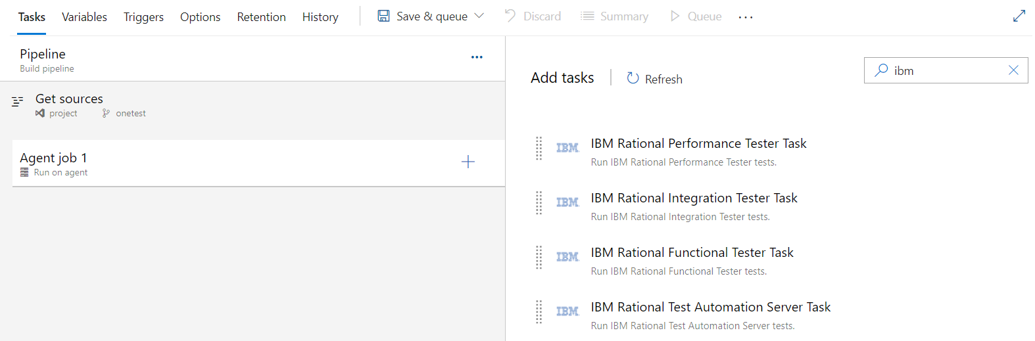Image resolution: width=1035 pixels, height=341 pixels.
Task: Go to the Options tab
Action: click(x=200, y=17)
